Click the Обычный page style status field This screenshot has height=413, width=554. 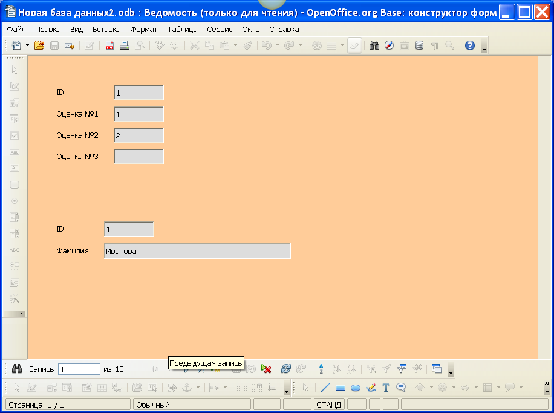pos(192,405)
